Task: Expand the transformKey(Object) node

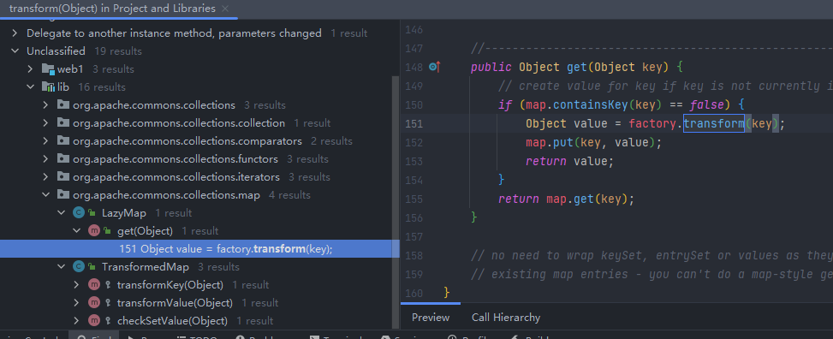Action: pos(76,285)
